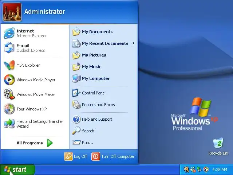This screenshot has height=175, width=233.
Task: Click the My Documents folder icon
Action: [x=76, y=32]
